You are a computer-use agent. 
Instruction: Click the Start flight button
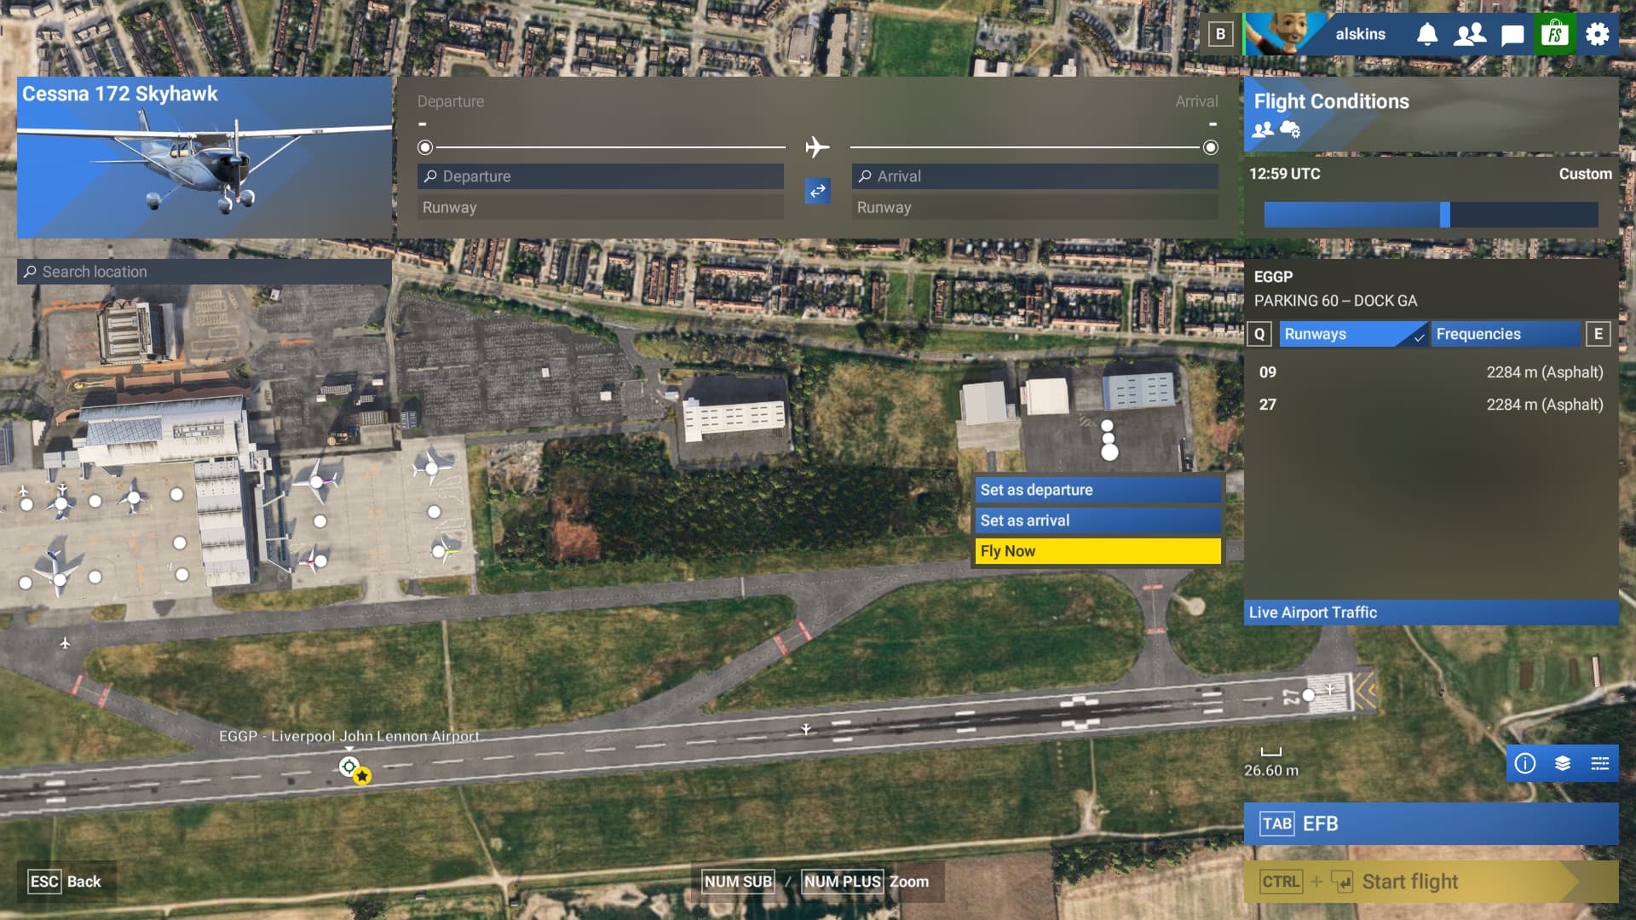click(1431, 882)
